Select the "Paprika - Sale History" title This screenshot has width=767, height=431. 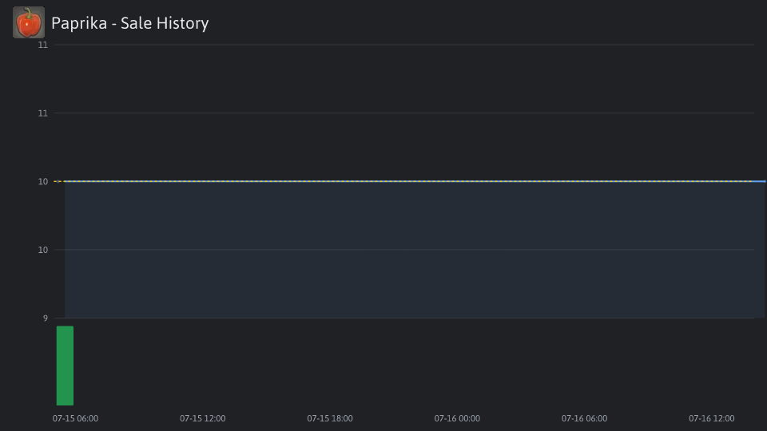pyautogui.click(x=129, y=23)
